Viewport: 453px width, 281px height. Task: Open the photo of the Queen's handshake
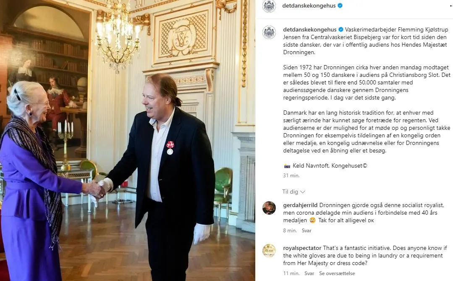coord(127,140)
